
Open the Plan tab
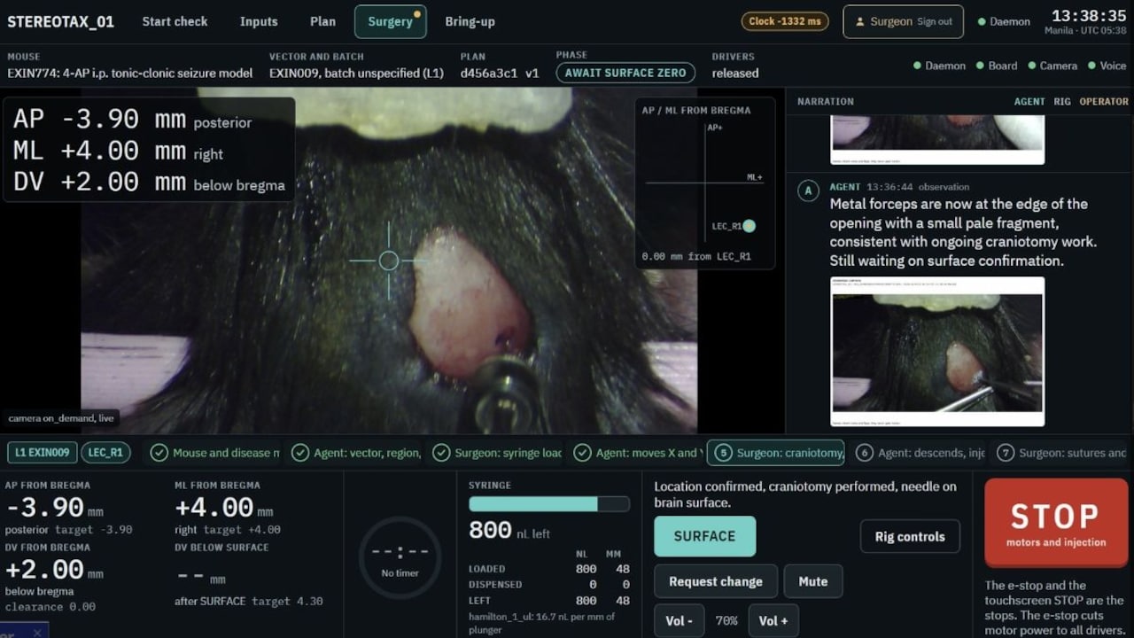[322, 21]
